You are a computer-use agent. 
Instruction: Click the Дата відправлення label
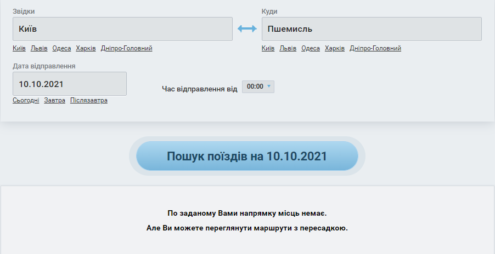click(x=44, y=66)
